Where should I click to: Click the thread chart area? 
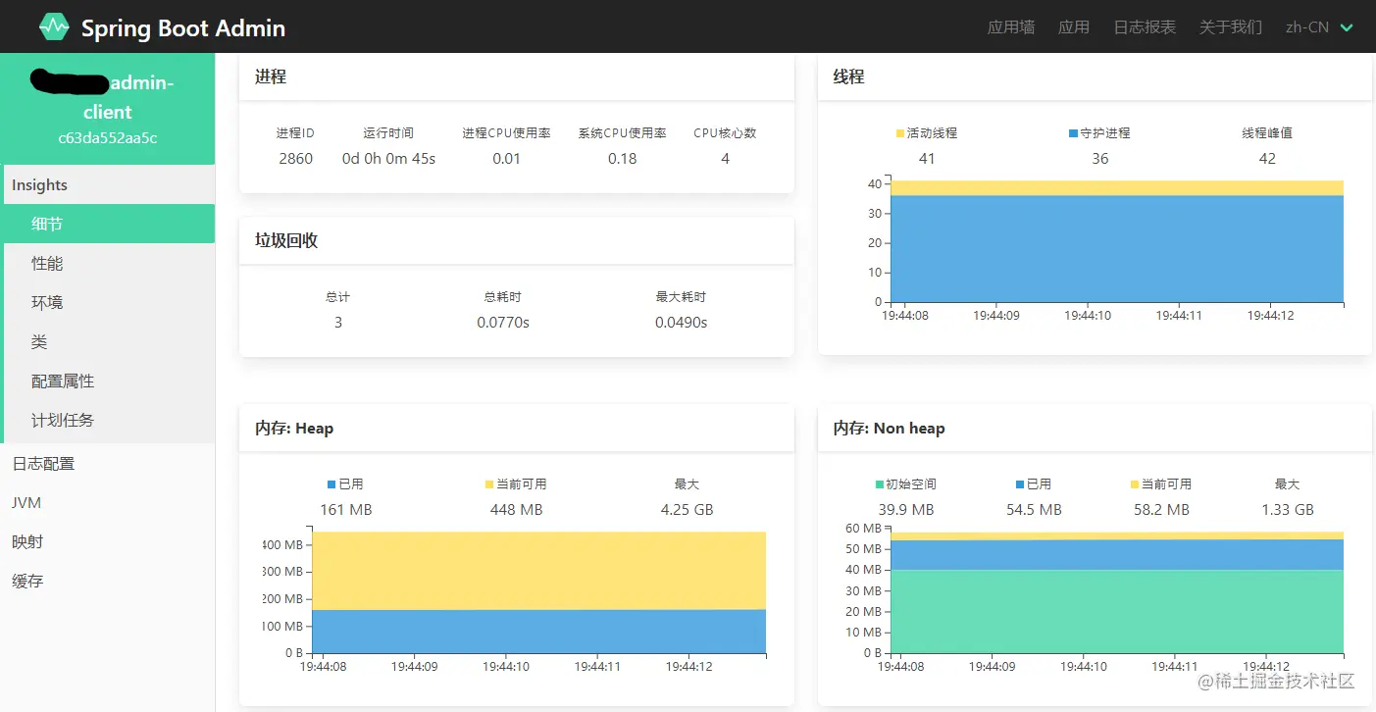1117,241
